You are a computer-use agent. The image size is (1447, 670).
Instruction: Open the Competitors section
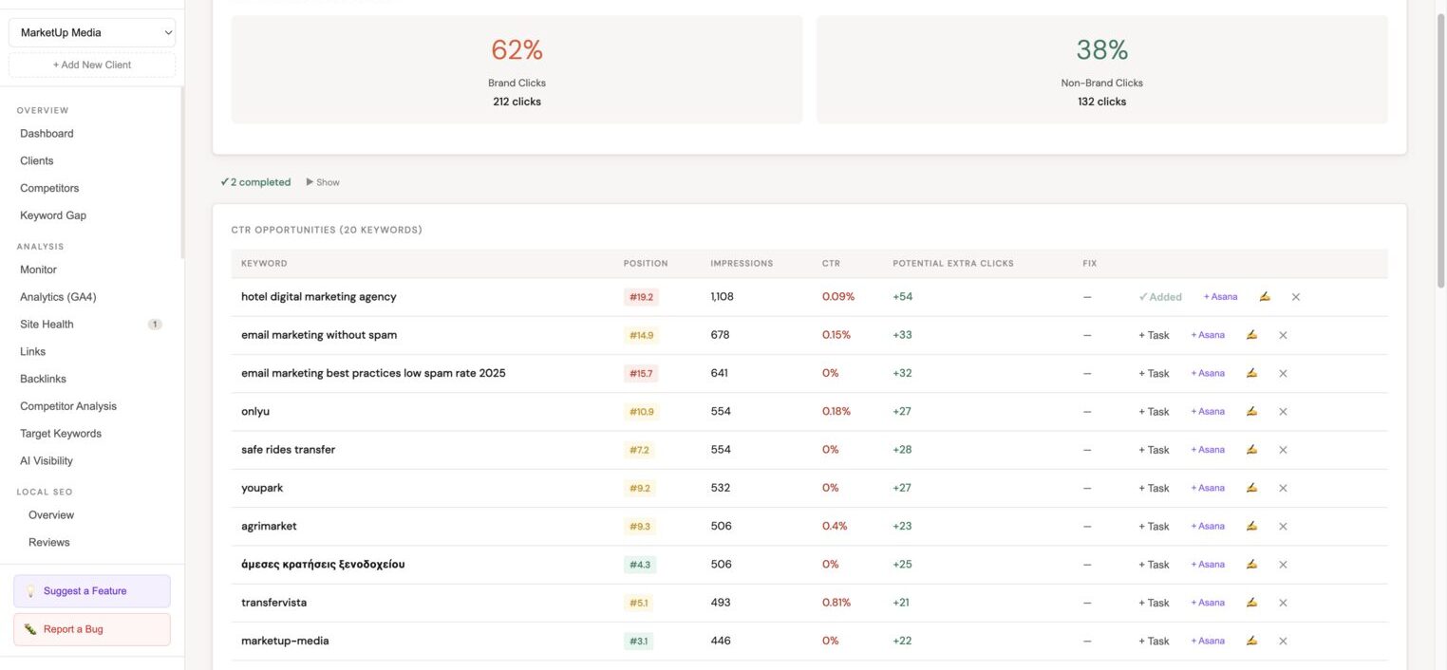(x=49, y=188)
